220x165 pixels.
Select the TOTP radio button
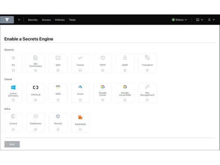click(103, 70)
